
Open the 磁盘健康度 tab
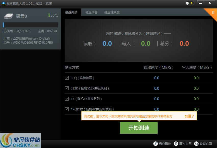pos(111,12)
